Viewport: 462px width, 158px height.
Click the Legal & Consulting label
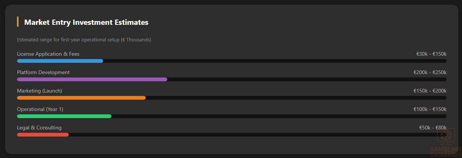(x=39, y=128)
